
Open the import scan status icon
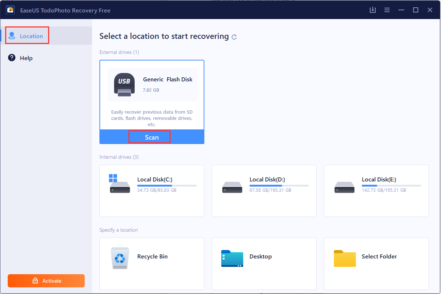373,10
